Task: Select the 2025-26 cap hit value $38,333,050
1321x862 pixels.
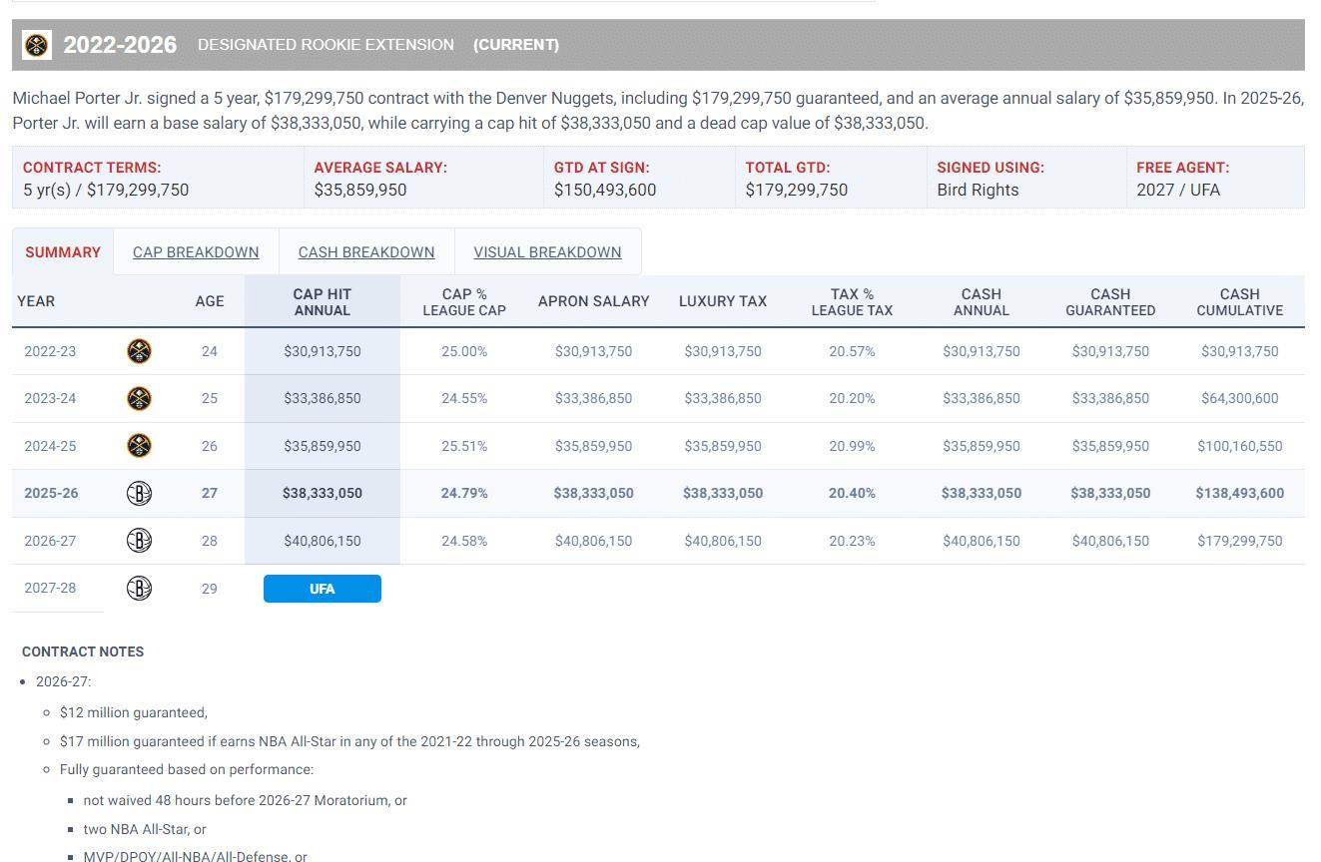Action: [322, 493]
